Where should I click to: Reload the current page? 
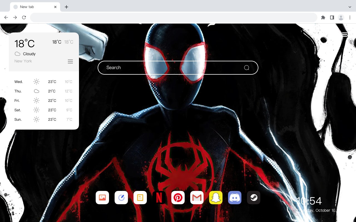click(24, 17)
